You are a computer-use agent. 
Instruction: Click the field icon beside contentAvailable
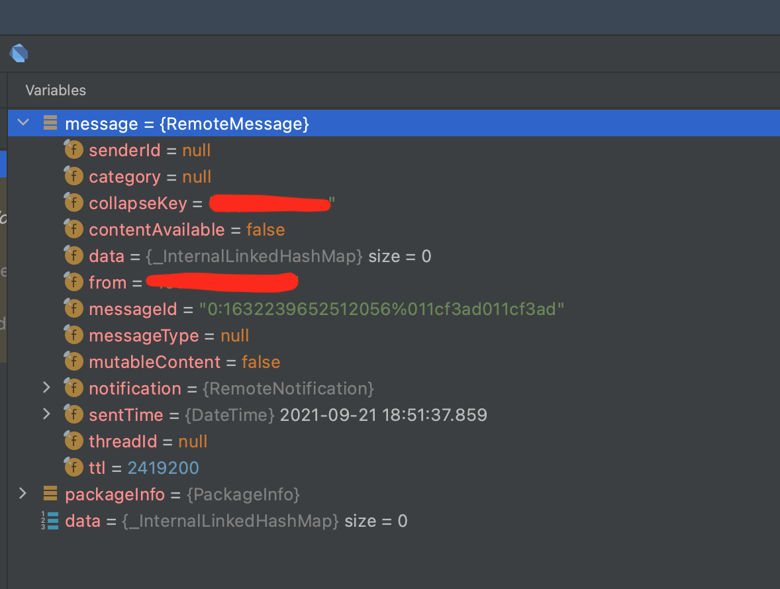point(73,229)
